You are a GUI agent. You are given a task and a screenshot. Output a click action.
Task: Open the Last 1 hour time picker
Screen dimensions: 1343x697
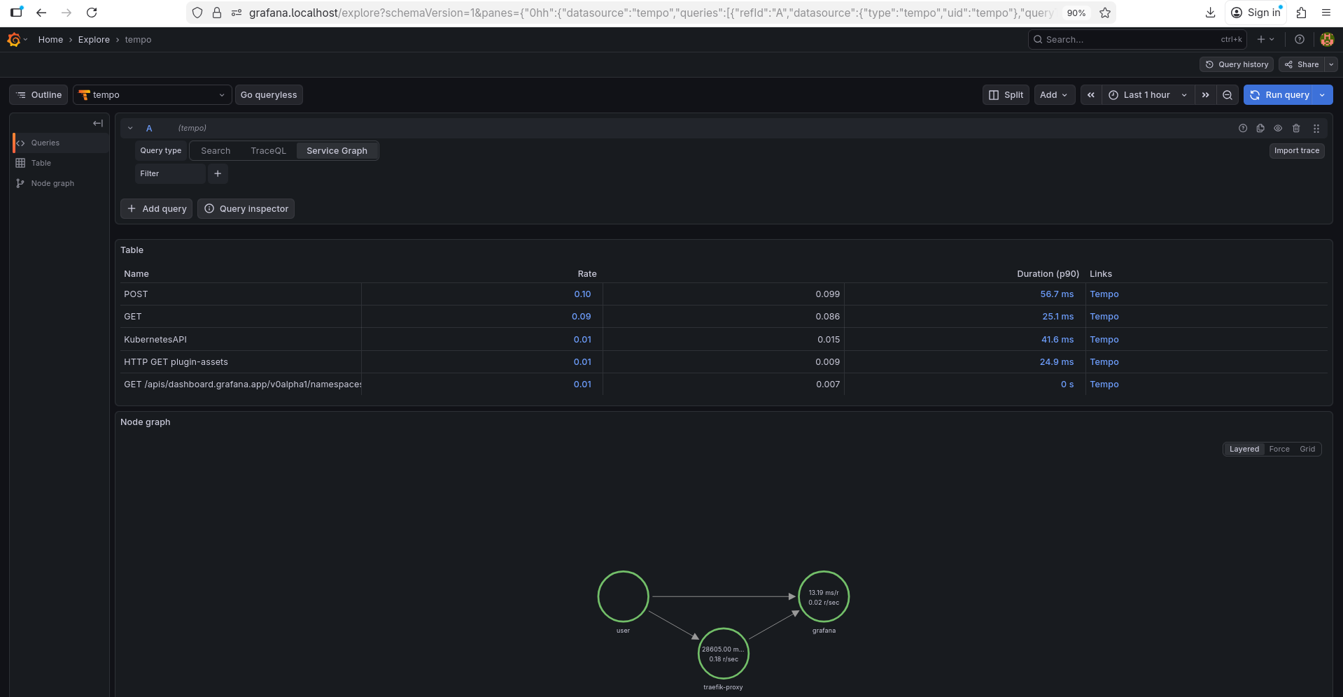coord(1148,95)
